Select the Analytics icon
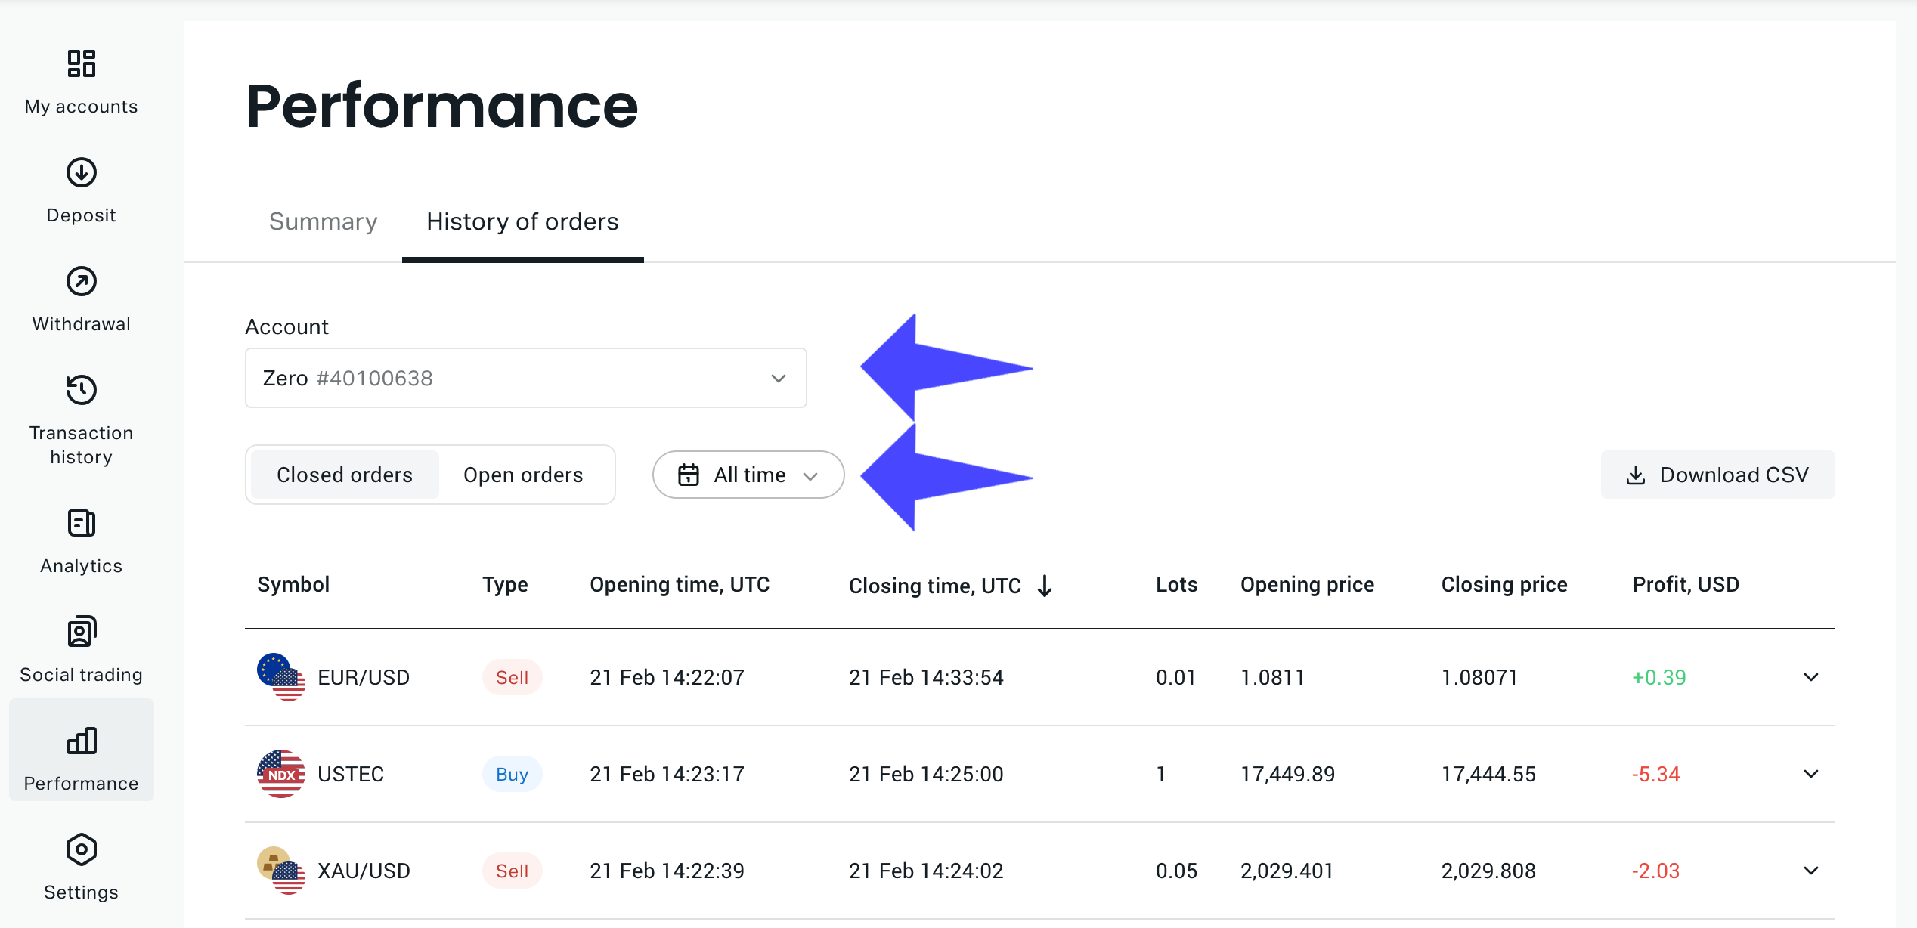This screenshot has width=1917, height=928. click(x=80, y=523)
